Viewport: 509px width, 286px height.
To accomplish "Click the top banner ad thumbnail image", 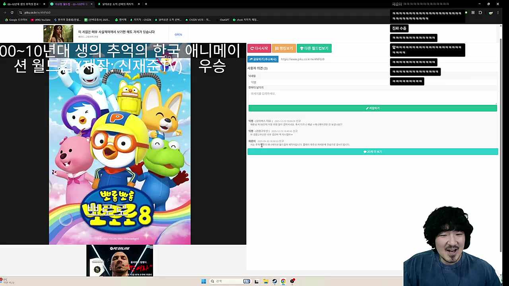I will tap(58, 34).
